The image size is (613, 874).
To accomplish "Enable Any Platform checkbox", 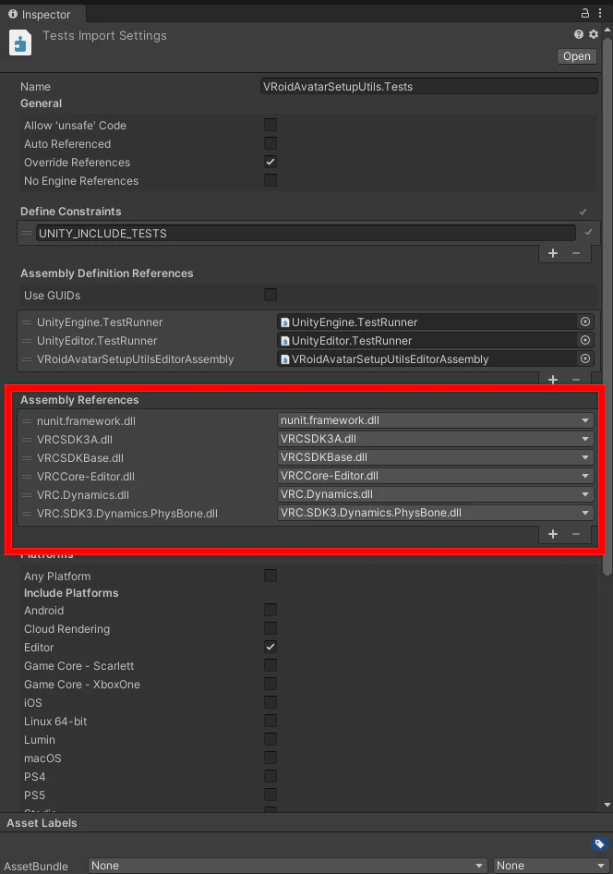I will [x=270, y=576].
